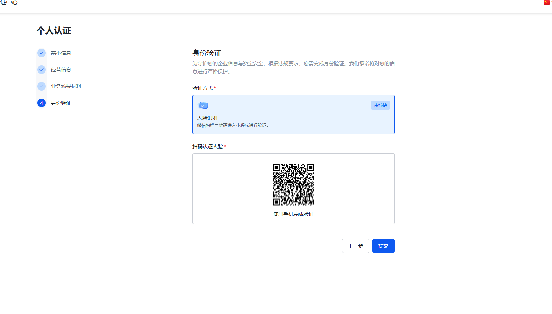Open the 基本信息 step

61,53
